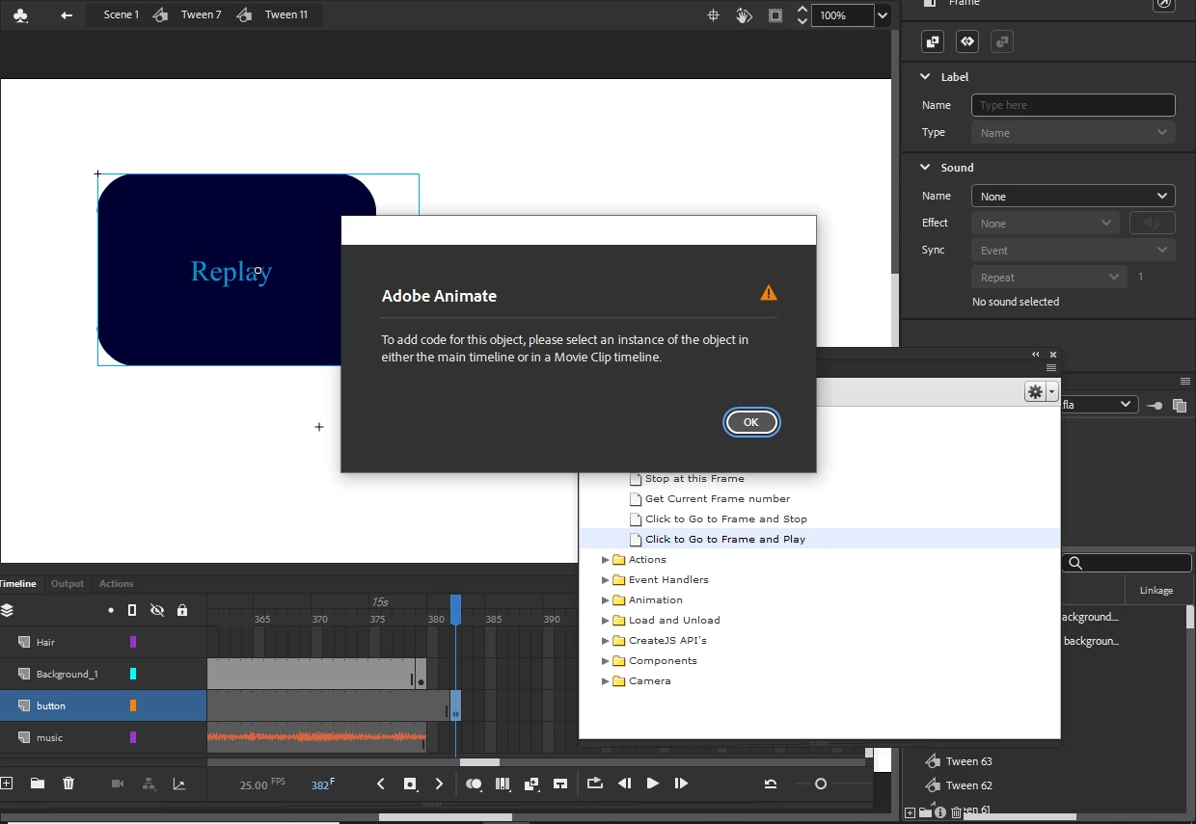Open the Sound Name dropdown
Image resolution: width=1196 pixels, height=824 pixels.
pos(1074,196)
